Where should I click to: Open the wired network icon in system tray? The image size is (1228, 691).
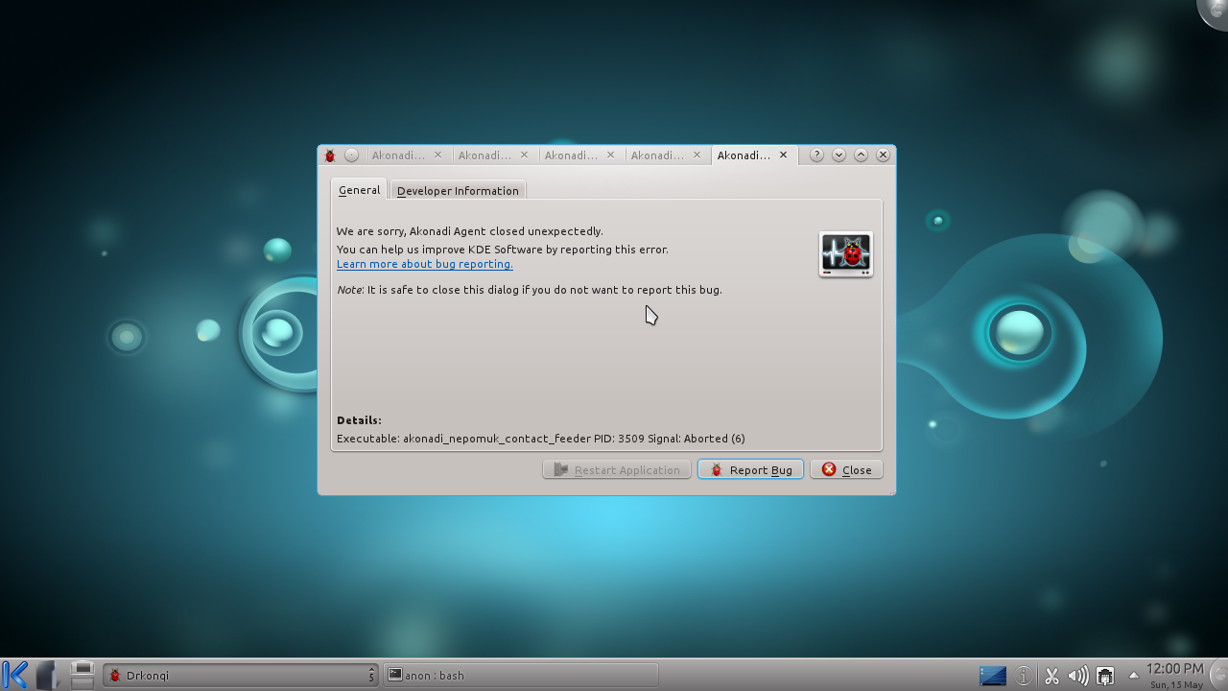coord(1105,676)
